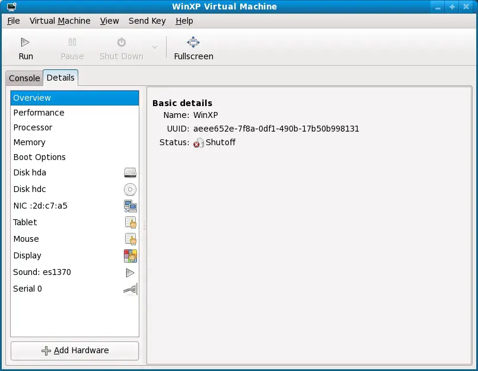Open the Boot Options section
The width and height of the screenshot is (478, 371).
[39, 157]
